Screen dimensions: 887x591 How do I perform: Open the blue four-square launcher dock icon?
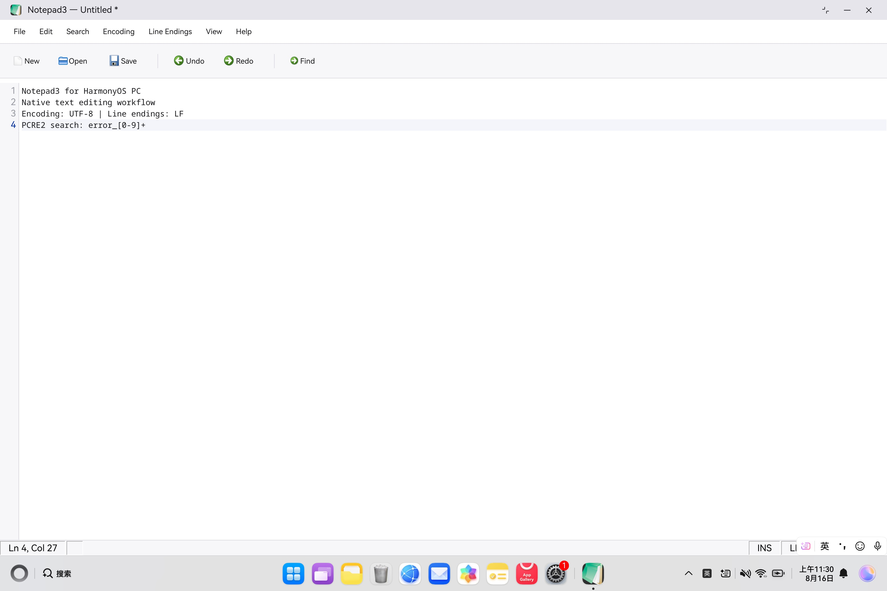pos(293,574)
